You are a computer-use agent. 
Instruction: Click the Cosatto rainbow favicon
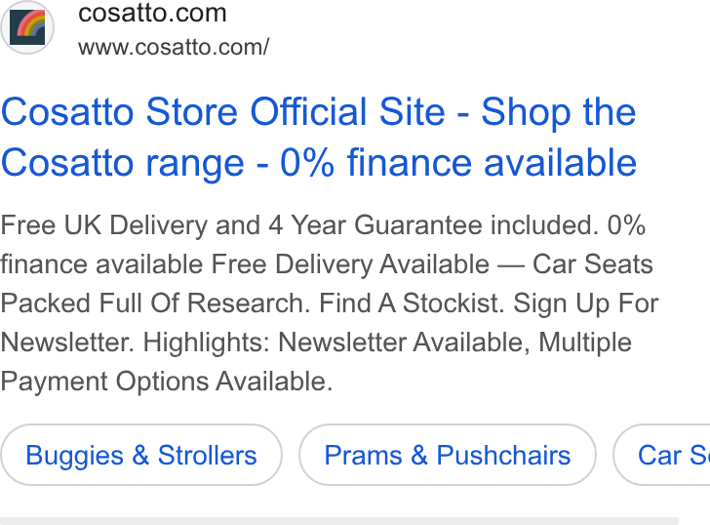pos(27,27)
